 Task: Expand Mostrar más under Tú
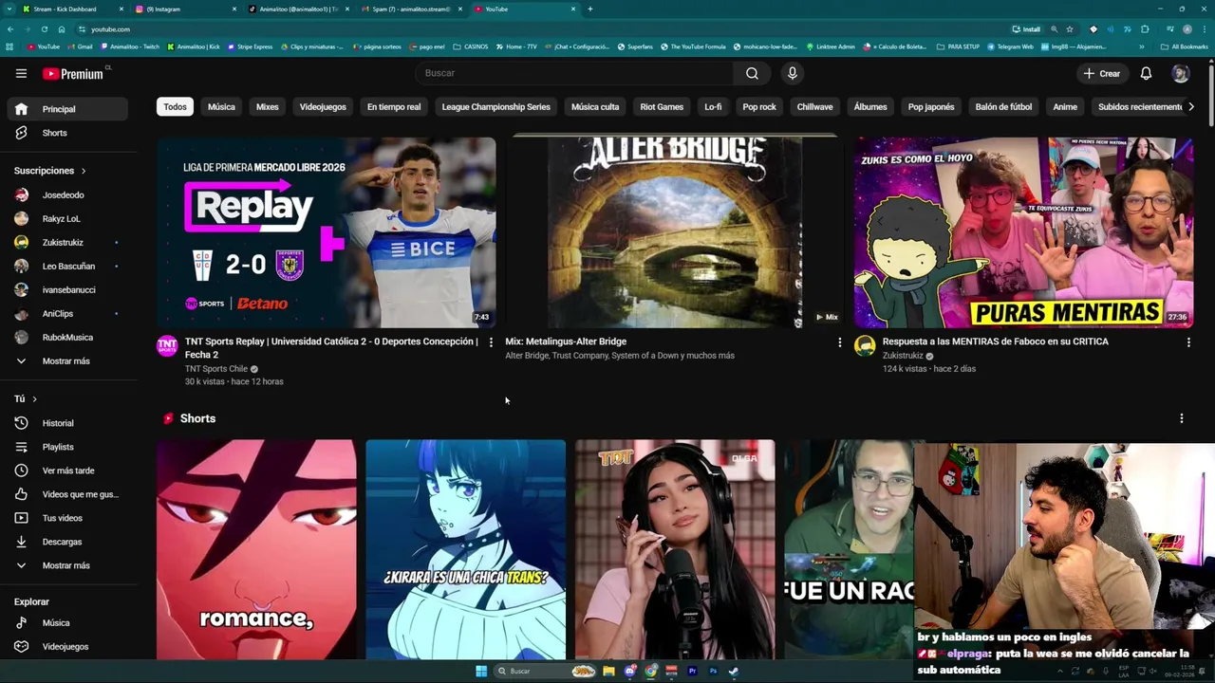[67, 565]
